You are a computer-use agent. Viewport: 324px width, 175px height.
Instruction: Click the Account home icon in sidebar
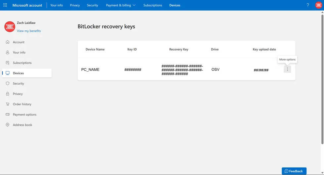click(x=8, y=42)
